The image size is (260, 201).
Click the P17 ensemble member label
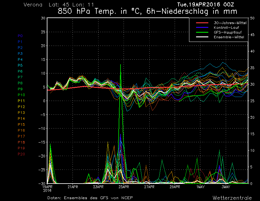click(21, 136)
